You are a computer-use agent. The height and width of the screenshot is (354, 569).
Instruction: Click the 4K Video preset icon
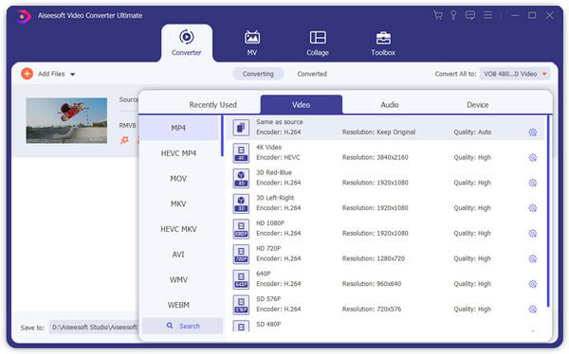coord(241,153)
